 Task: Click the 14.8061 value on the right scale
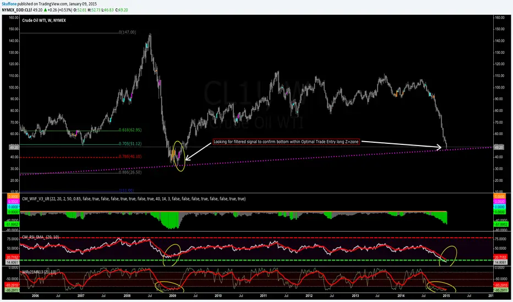[x=500, y=262]
